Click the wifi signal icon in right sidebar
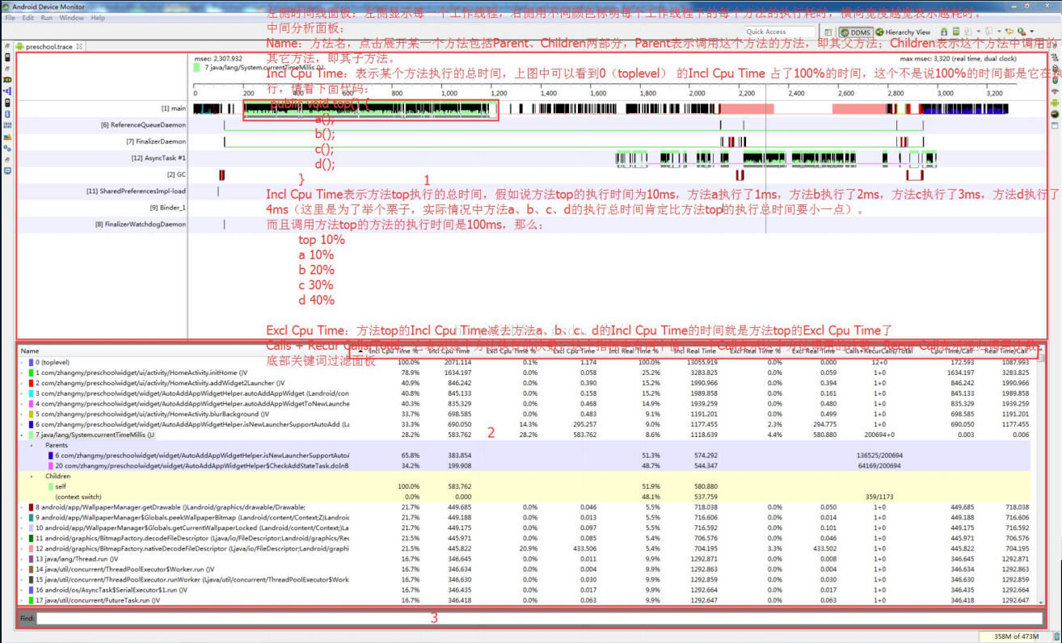This screenshot has height=643, width=1062. pos(1055,91)
